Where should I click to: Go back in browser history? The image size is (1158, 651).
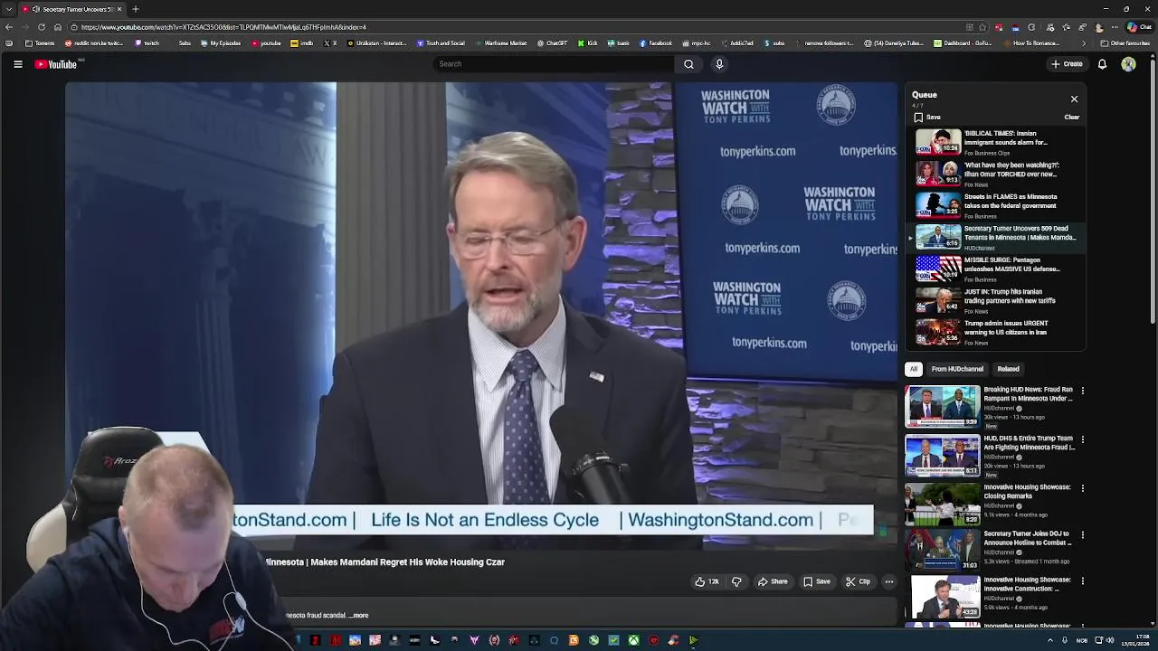pyautogui.click(x=9, y=27)
